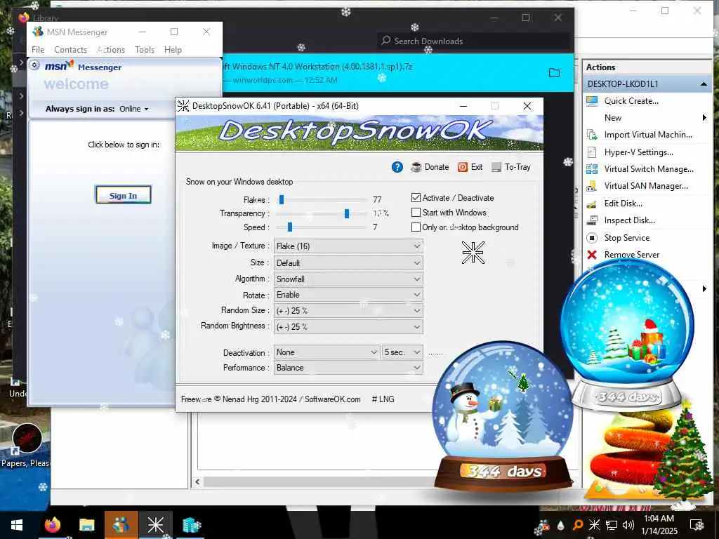Open the MSN Messenger Contacts menu
Image resolution: width=719 pixels, height=539 pixels.
click(x=71, y=50)
